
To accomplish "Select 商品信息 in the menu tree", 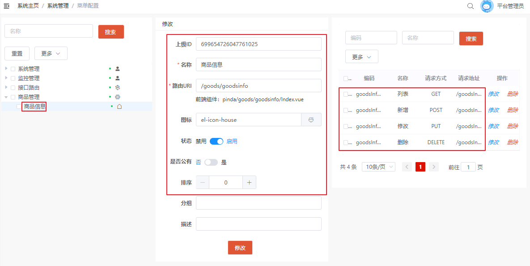I will tap(34, 107).
